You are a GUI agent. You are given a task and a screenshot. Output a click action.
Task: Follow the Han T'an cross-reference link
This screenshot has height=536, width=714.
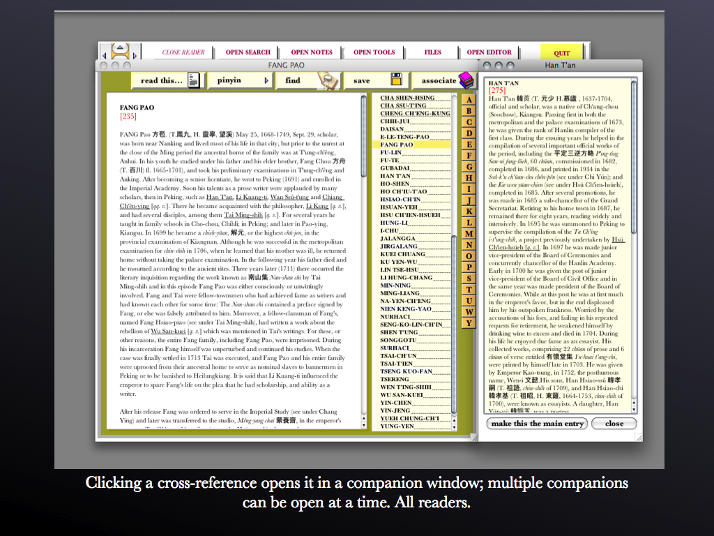click(220, 197)
